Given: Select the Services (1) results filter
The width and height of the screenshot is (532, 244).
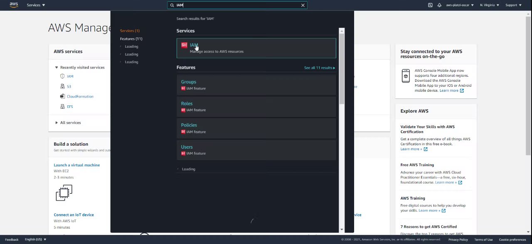Looking at the screenshot, I should (x=130, y=31).
